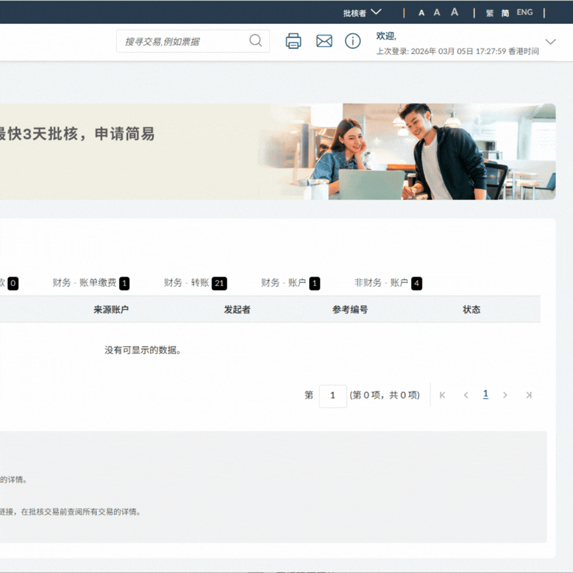Click the magnifying glass search icon
Image resolution: width=573 pixels, height=573 pixels.
255,40
